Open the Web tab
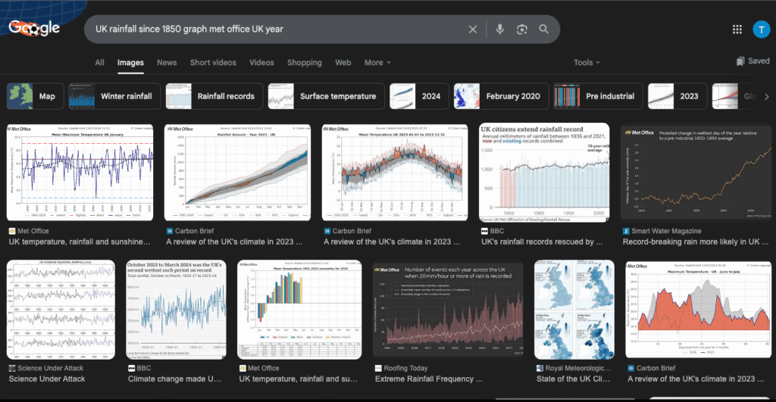 (343, 62)
